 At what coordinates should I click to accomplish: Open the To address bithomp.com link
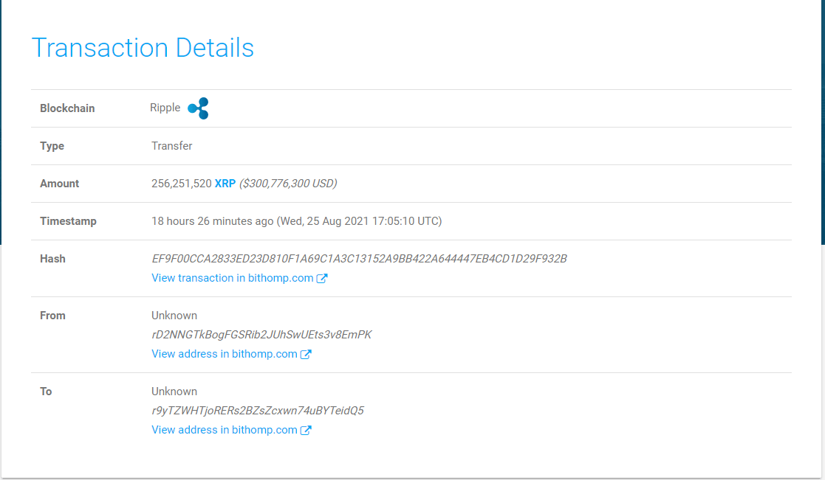coord(224,430)
